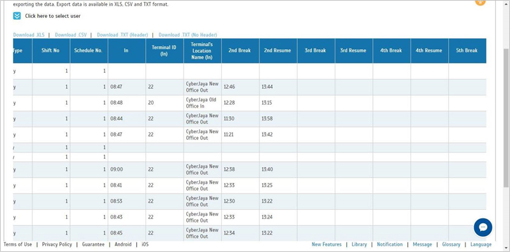The width and height of the screenshot is (510, 252).
Task: Select the In time 08:44 cell
Action: 126,119
